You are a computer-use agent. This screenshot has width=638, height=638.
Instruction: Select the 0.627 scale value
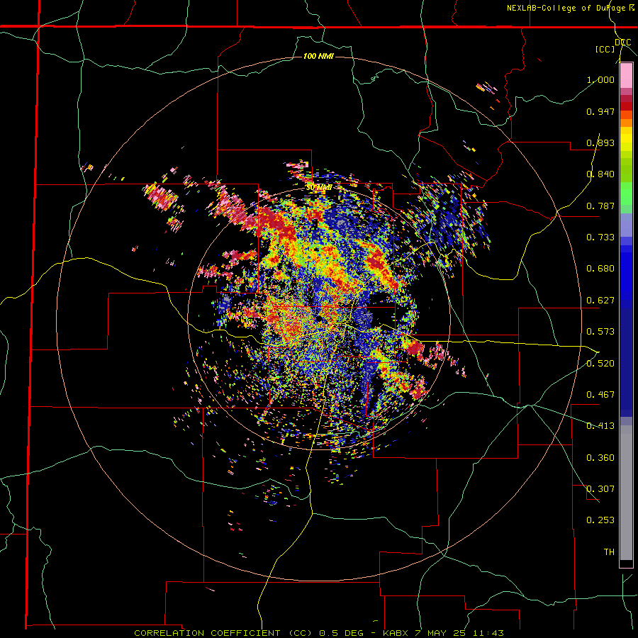coord(600,301)
